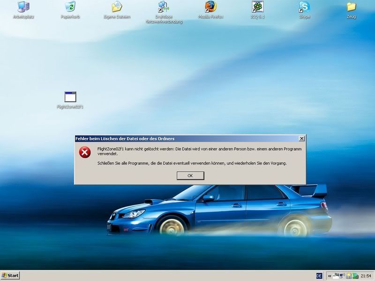The image size is (375, 281).
Task: Click the 'FlightZone02f1 kann nicht gelöscht werden' message
Action: tap(200, 151)
